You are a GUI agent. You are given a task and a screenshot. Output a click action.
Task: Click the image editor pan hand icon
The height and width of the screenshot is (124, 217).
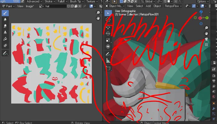point(98,18)
